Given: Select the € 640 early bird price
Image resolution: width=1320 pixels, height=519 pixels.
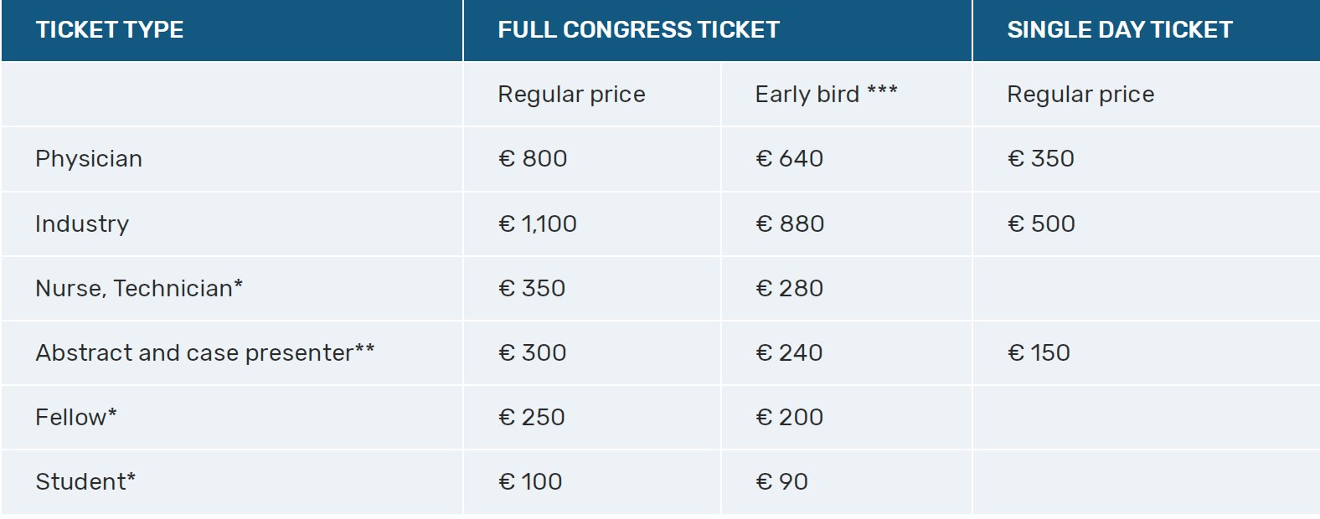Looking at the screenshot, I should pos(790,159).
